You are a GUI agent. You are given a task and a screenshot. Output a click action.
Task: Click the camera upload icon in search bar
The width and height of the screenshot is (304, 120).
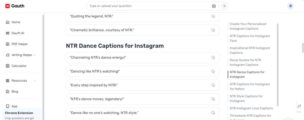pos(214,6)
